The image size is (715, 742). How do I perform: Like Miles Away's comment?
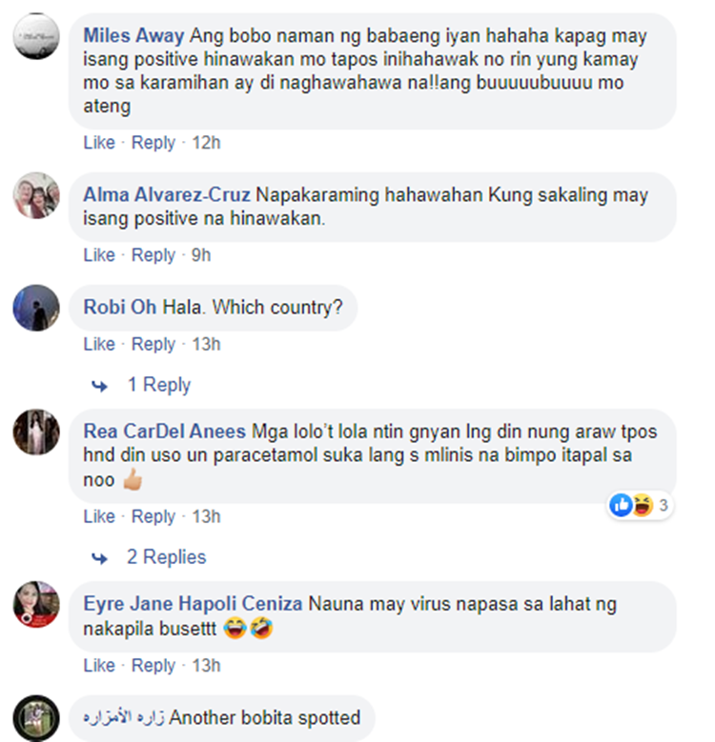point(99,143)
